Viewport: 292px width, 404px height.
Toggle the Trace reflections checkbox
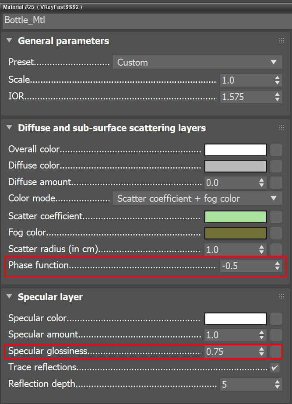[x=275, y=368]
